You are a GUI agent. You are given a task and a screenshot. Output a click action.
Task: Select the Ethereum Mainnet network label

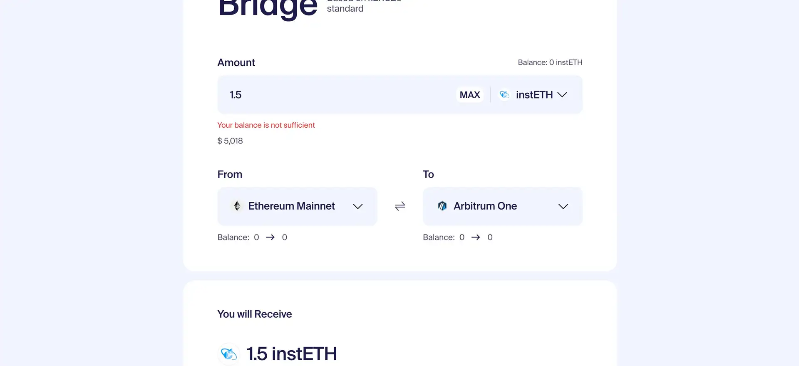pos(291,206)
